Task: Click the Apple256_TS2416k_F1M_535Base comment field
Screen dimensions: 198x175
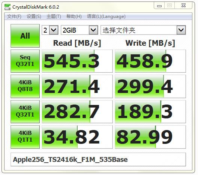Action: coord(98,160)
